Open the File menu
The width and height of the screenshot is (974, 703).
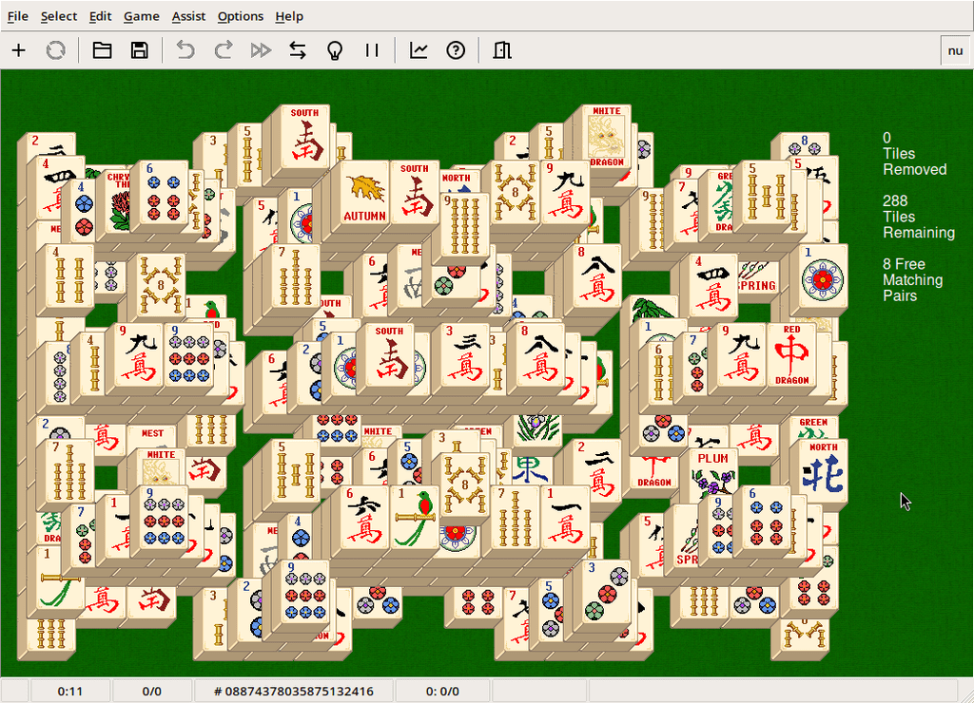tap(17, 16)
